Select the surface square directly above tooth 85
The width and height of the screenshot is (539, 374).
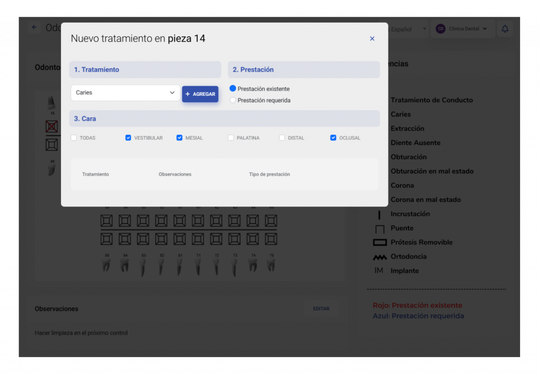pyautogui.click(x=106, y=239)
